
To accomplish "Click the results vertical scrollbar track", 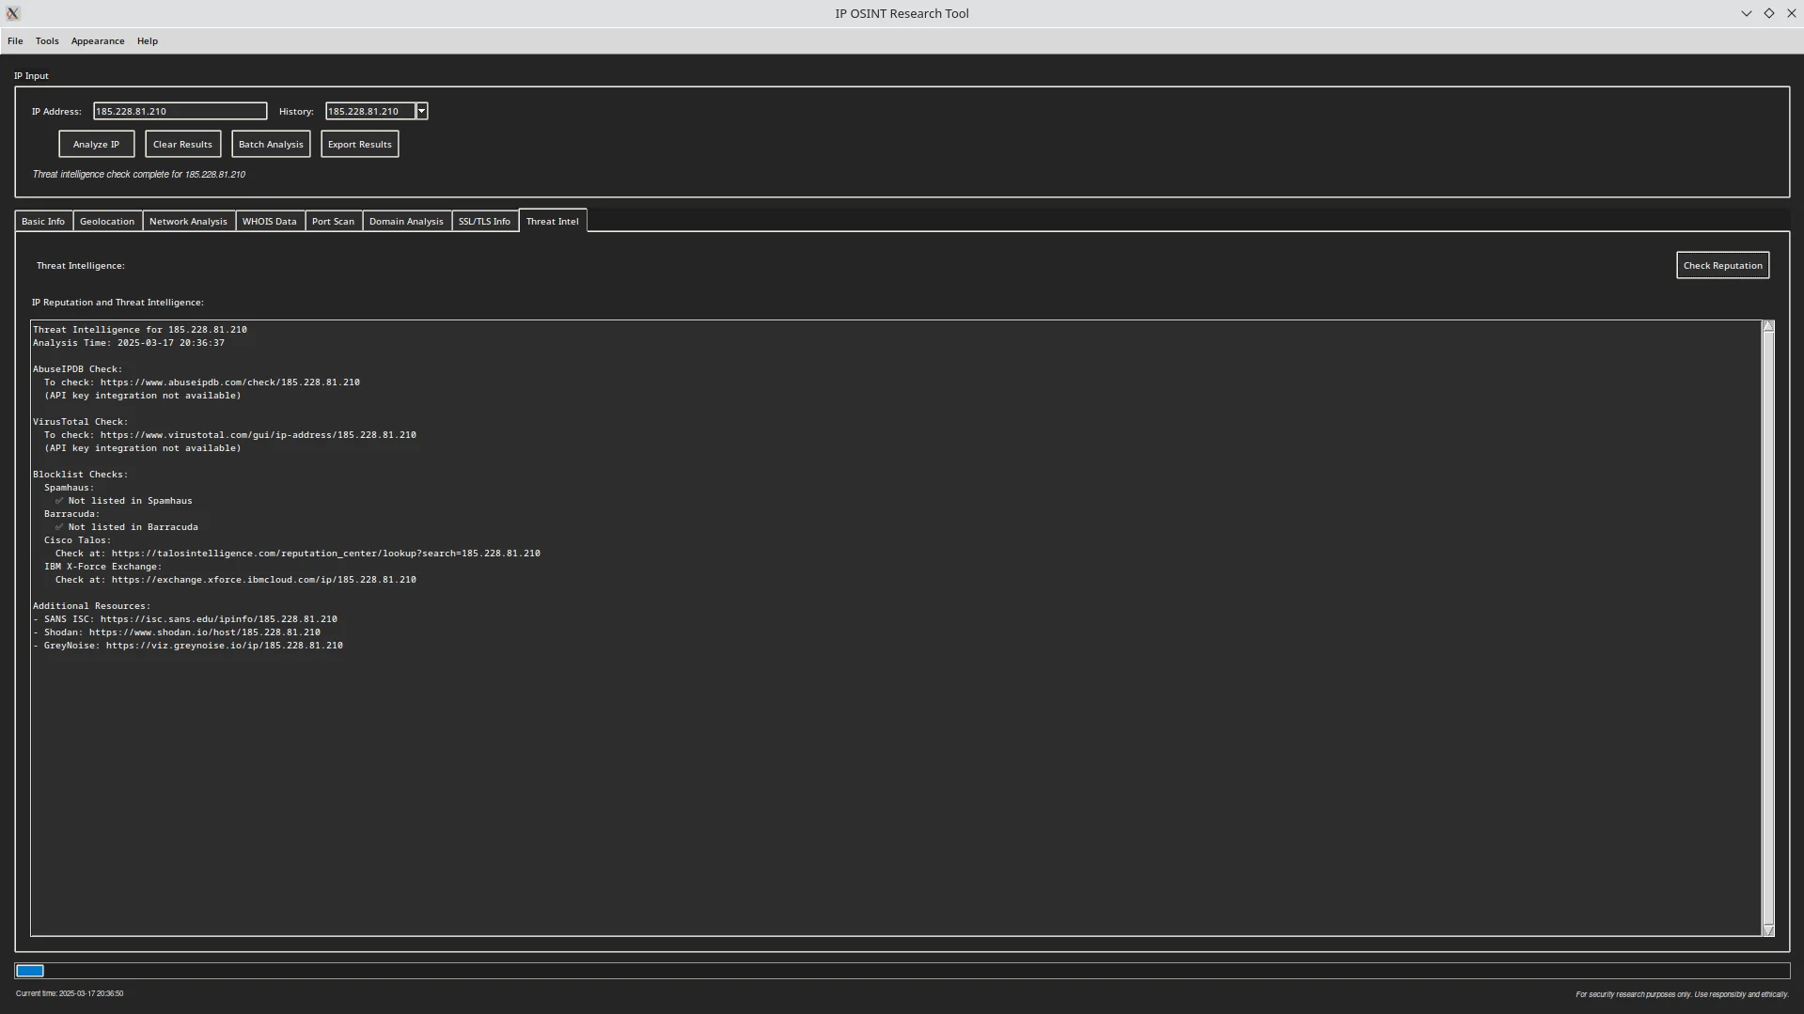I will [x=1768, y=628].
